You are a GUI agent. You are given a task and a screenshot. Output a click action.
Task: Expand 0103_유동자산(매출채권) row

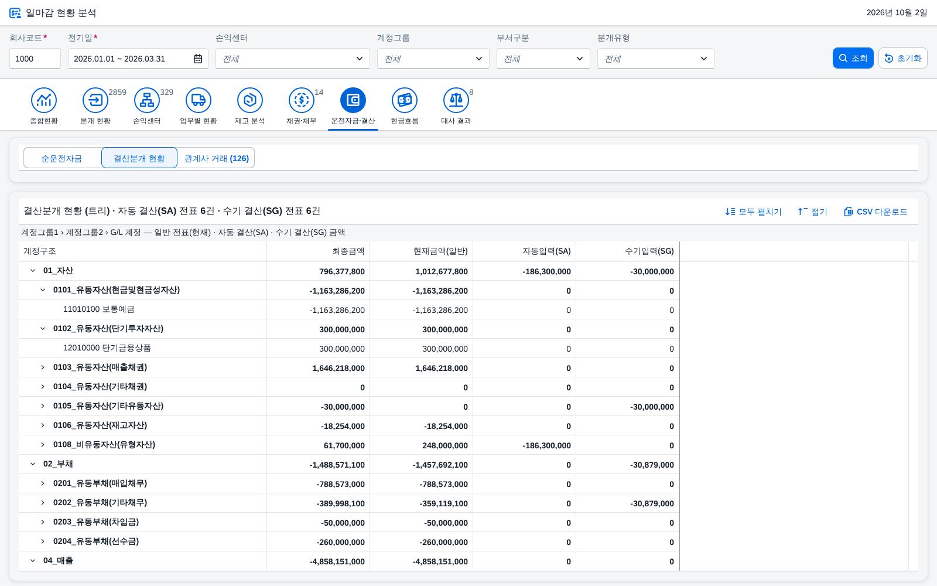pyautogui.click(x=43, y=367)
